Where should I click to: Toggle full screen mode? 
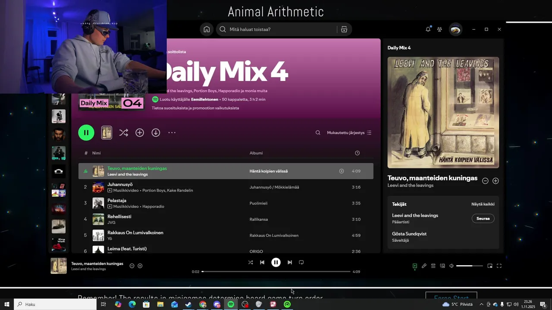pyautogui.click(x=499, y=266)
